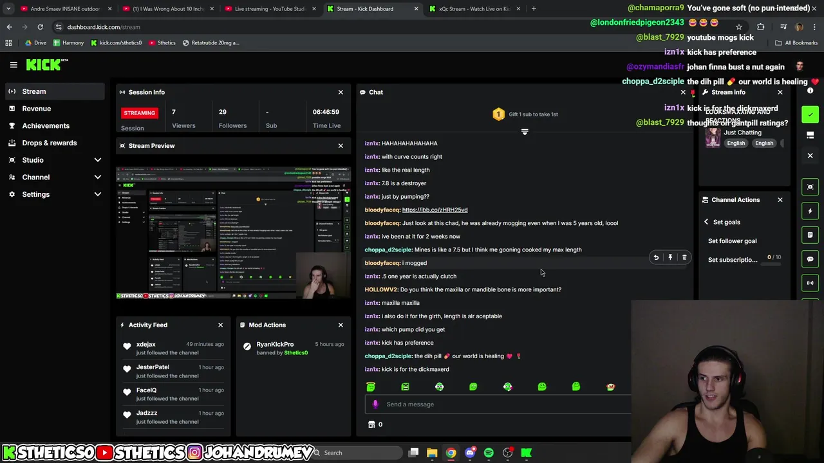Click the Set subscription goal option

click(x=733, y=260)
